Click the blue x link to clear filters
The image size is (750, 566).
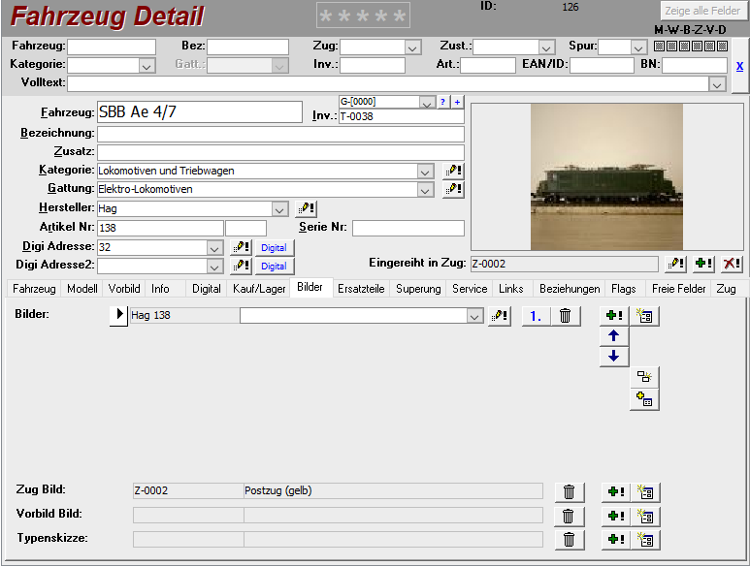click(x=739, y=67)
